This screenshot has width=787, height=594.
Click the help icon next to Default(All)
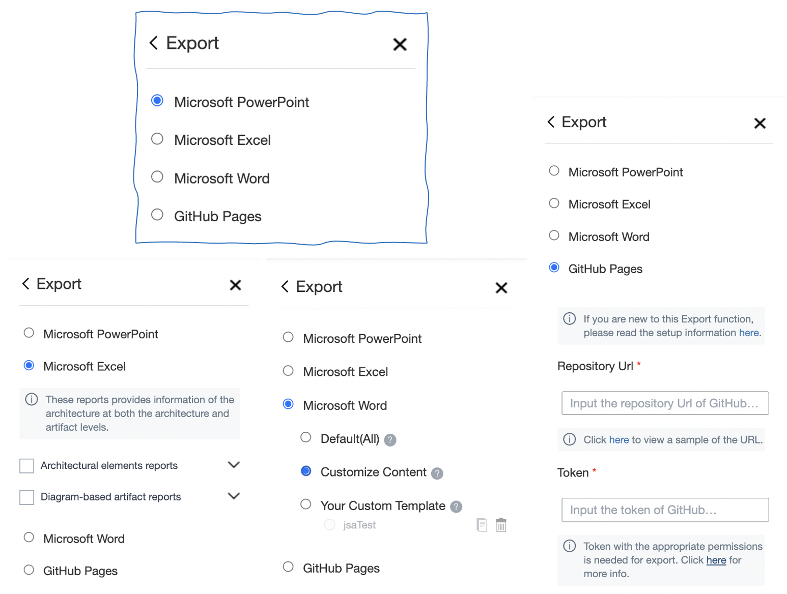[x=390, y=440]
